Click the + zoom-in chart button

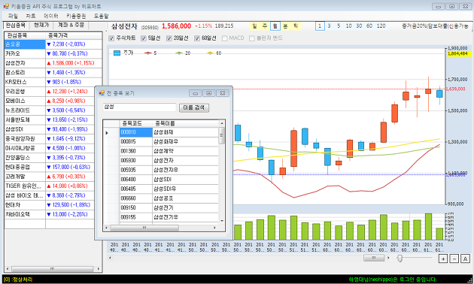point(443,258)
